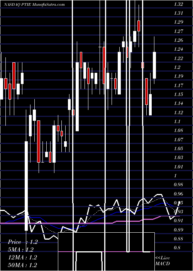Click the 1.15 price axis label
Viewport: 193px width, 271px height.
coord(178,94)
